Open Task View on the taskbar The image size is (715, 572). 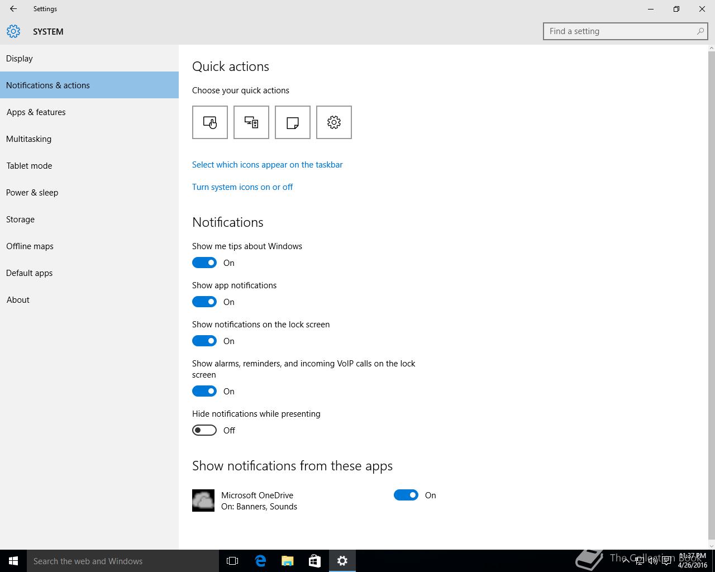(x=232, y=561)
